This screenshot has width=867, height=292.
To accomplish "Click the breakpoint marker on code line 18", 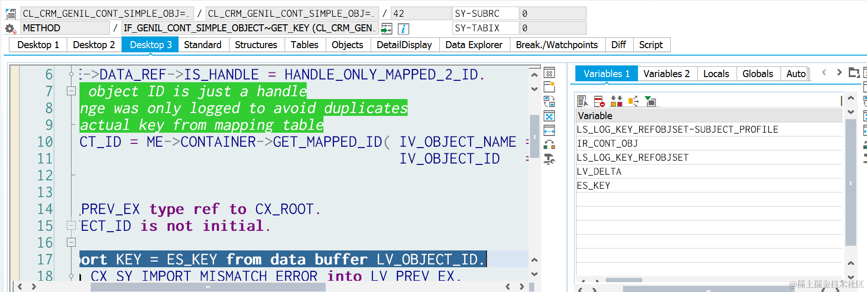I will click(71, 276).
